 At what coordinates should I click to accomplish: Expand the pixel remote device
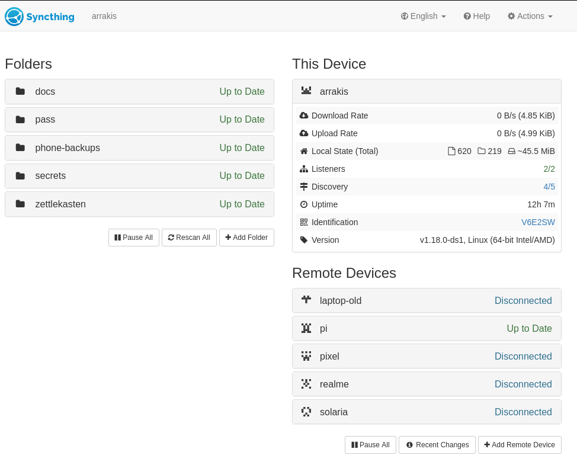(427, 356)
